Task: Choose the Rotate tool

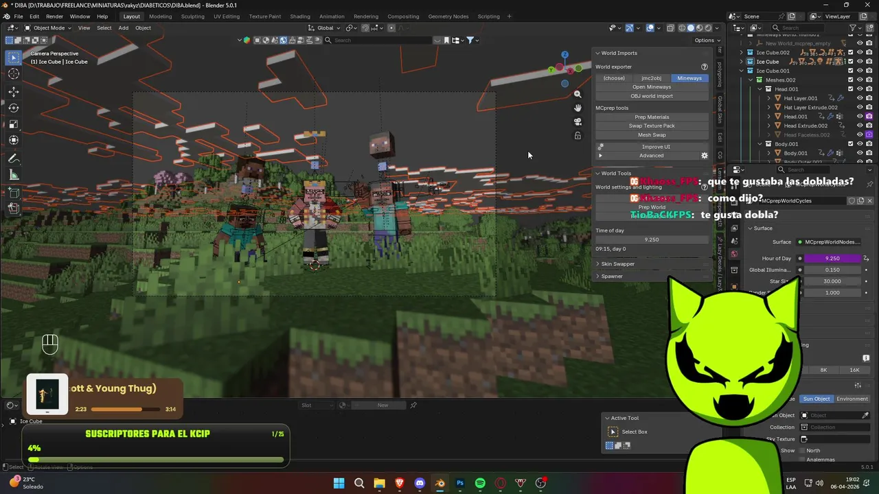Action: coord(14,108)
